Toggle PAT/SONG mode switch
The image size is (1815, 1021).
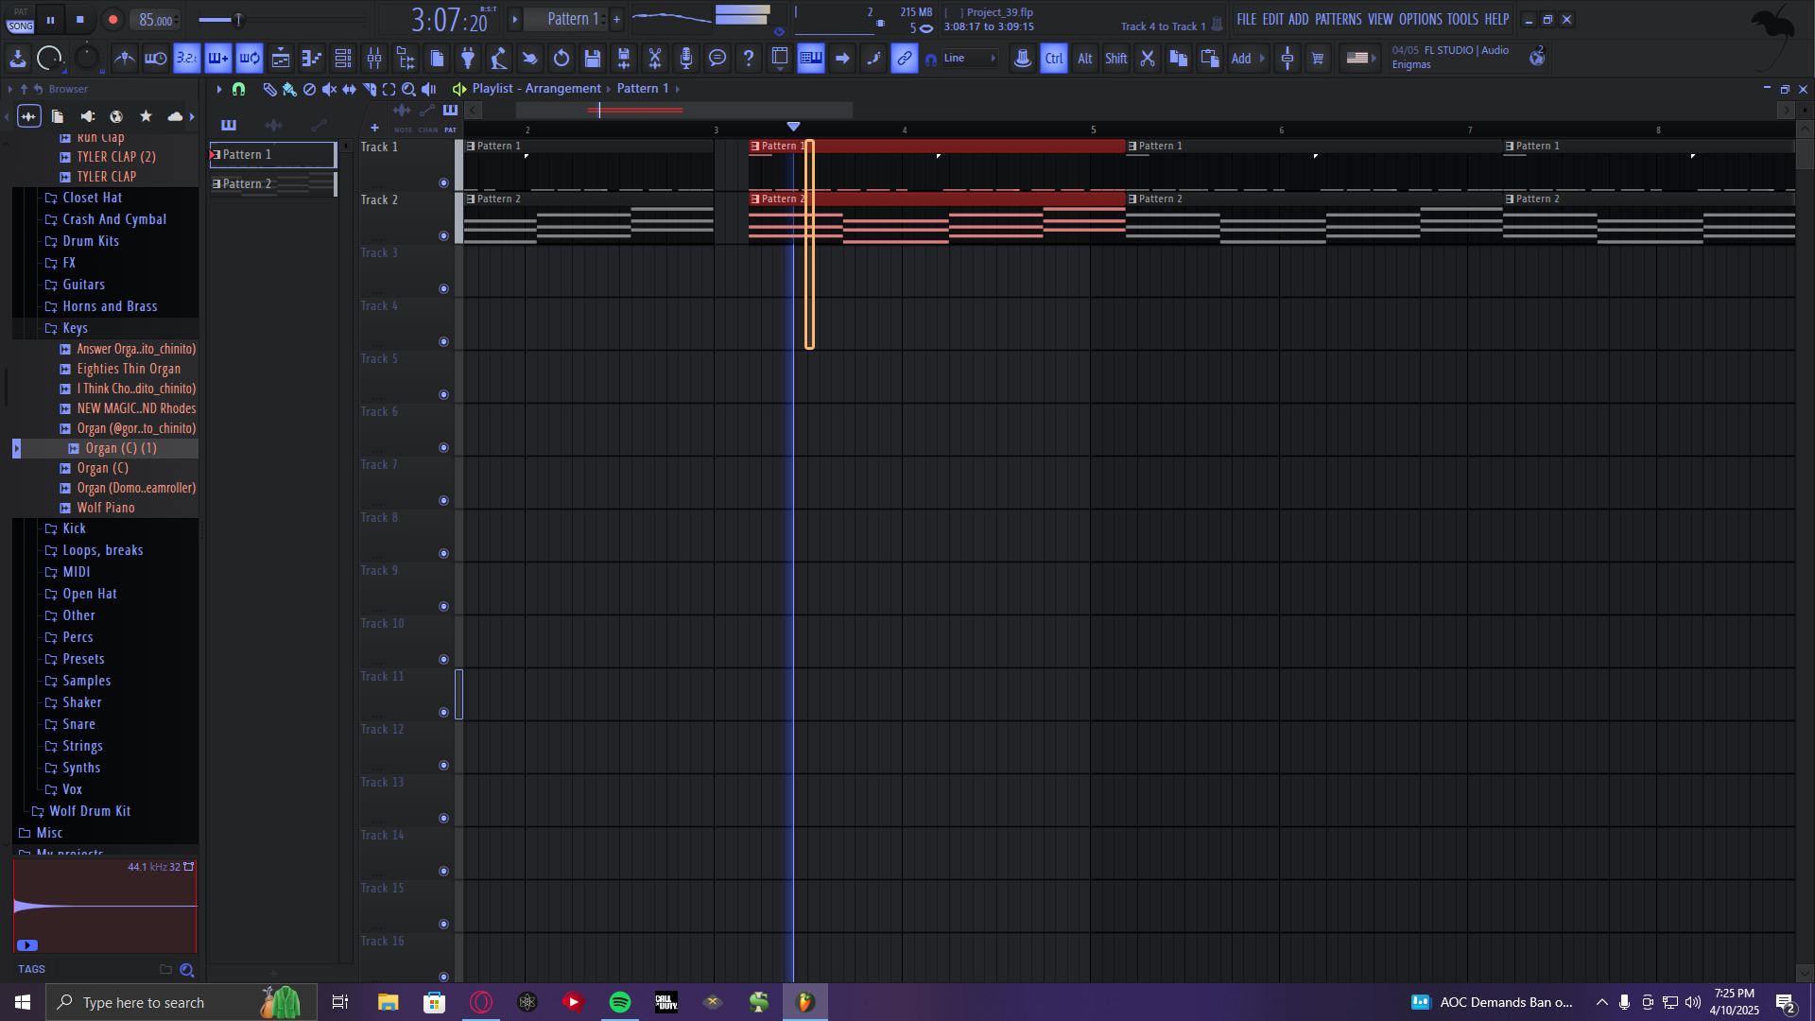21,19
